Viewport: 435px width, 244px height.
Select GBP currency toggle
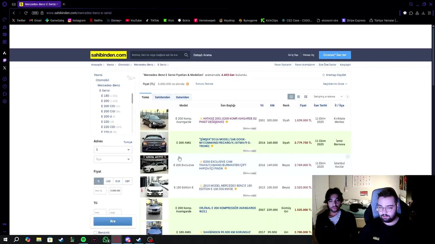click(x=127, y=181)
